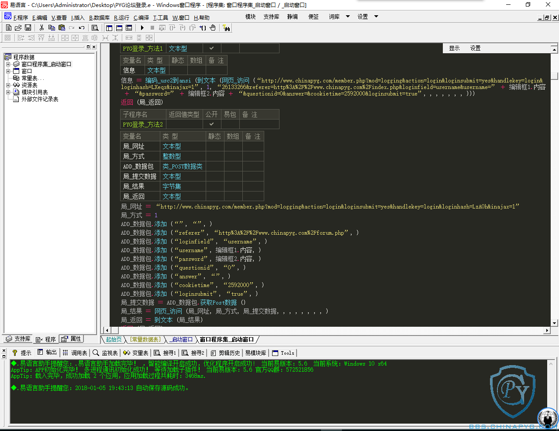The width and height of the screenshot is (559, 431).
Task: Open the 设置 dropdown arrow in menu bar
Action: 376,17
